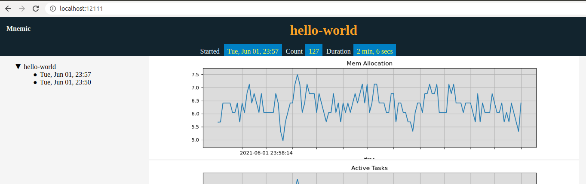The width and height of the screenshot is (586, 184).
Task: Select the hello-world tree entry
Action: [40, 66]
